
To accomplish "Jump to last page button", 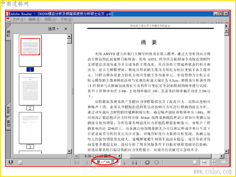I will (135, 163).
